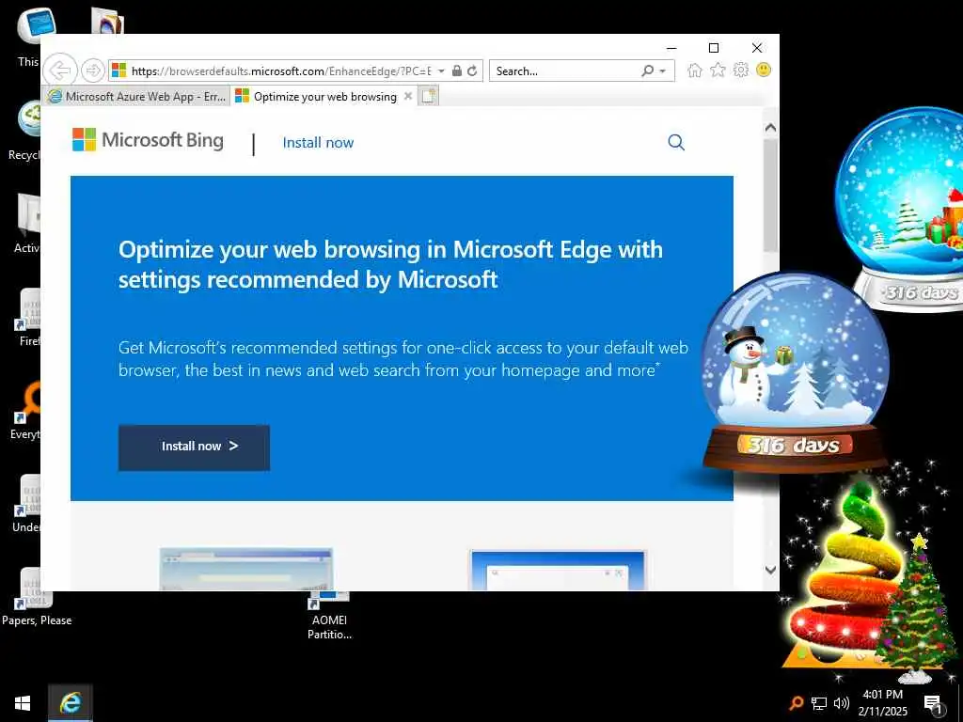
Task: Refresh the page with the reload icon
Action: [472, 71]
